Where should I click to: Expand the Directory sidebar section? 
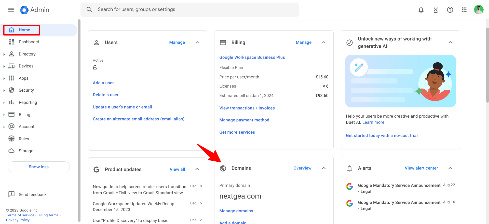tap(4, 54)
